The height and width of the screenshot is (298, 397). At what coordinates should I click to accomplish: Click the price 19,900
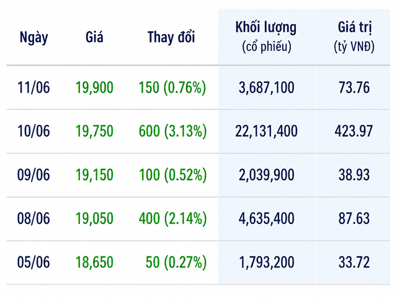coord(94,88)
